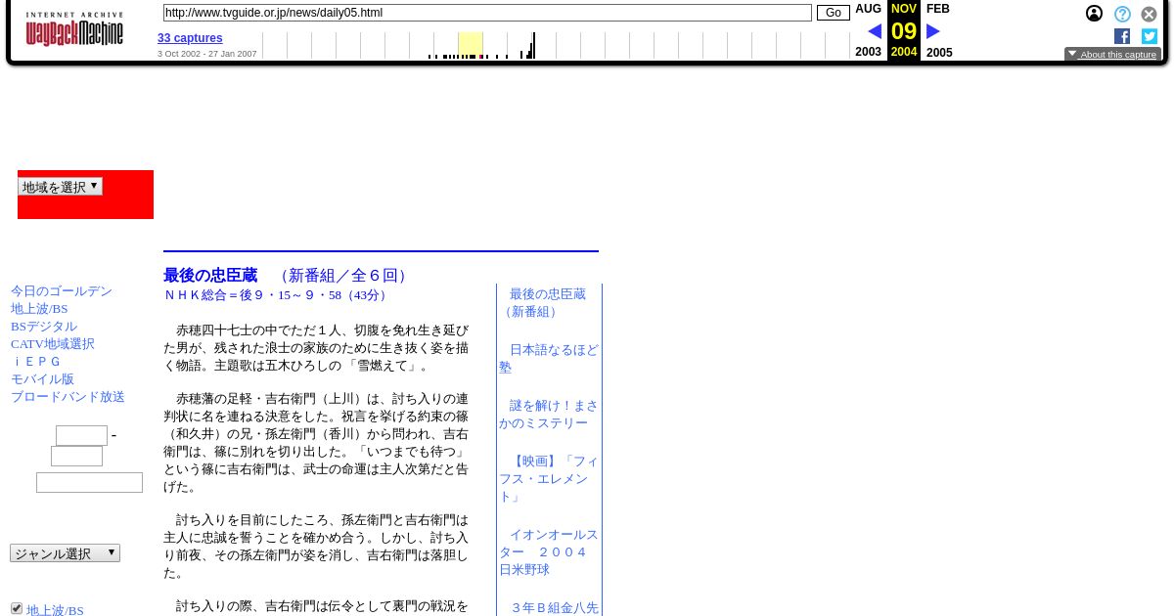Click the first search field before the dash
The image size is (1174, 616).
click(x=81, y=435)
